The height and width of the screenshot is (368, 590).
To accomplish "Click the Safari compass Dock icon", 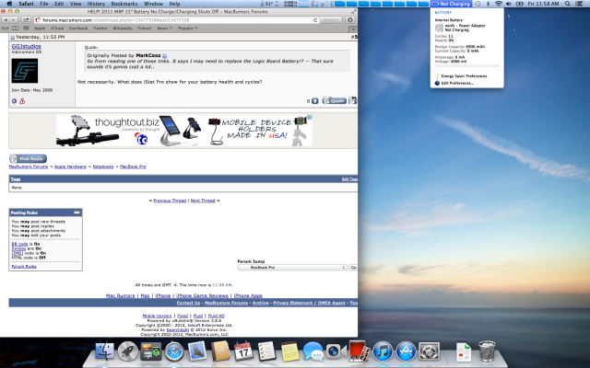I will pos(174,351).
